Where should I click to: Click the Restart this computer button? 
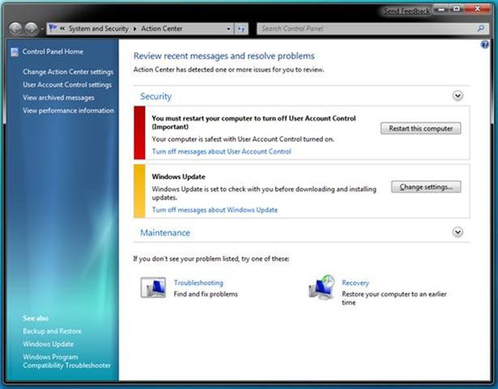421,129
